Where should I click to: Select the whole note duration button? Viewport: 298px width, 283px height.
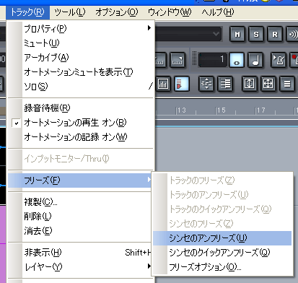click(x=237, y=60)
